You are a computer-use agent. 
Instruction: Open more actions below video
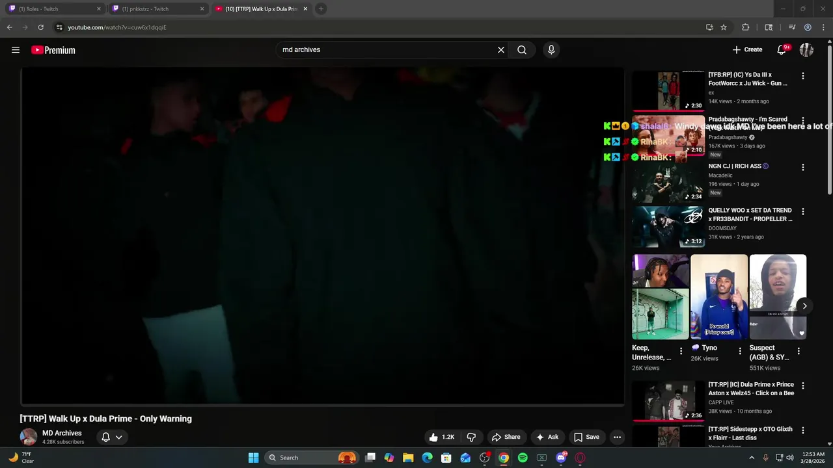pos(617,437)
